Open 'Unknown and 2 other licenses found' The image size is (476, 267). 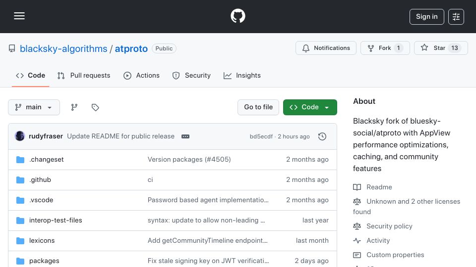click(x=407, y=207)
